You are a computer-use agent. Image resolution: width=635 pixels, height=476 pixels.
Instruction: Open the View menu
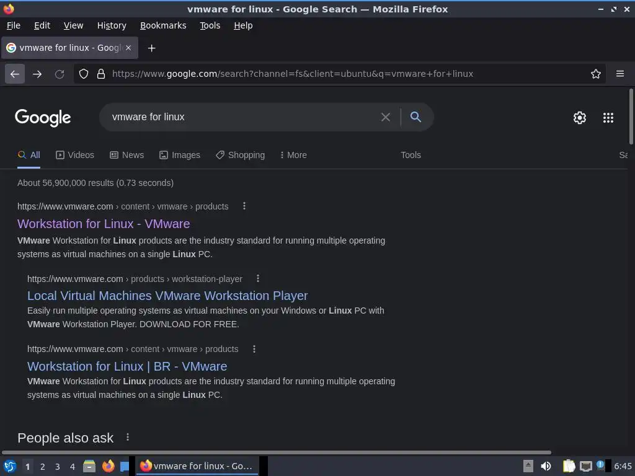coord(73,25)
